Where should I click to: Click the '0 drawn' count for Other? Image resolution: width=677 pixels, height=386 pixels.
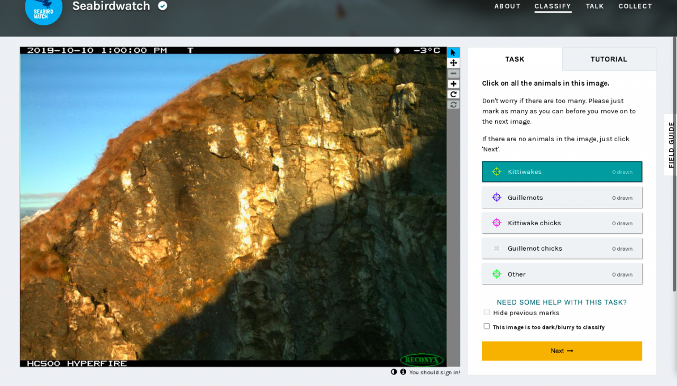(622, 274)
